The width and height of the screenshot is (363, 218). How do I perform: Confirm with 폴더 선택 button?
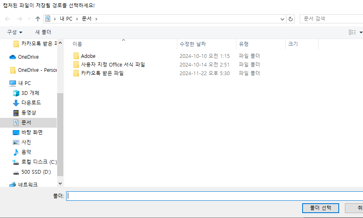click(x=320, y=208)
